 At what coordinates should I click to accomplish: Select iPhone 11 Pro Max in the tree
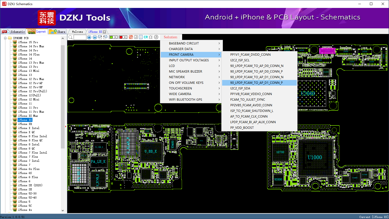pyautogui.click(x=31, y=112)
